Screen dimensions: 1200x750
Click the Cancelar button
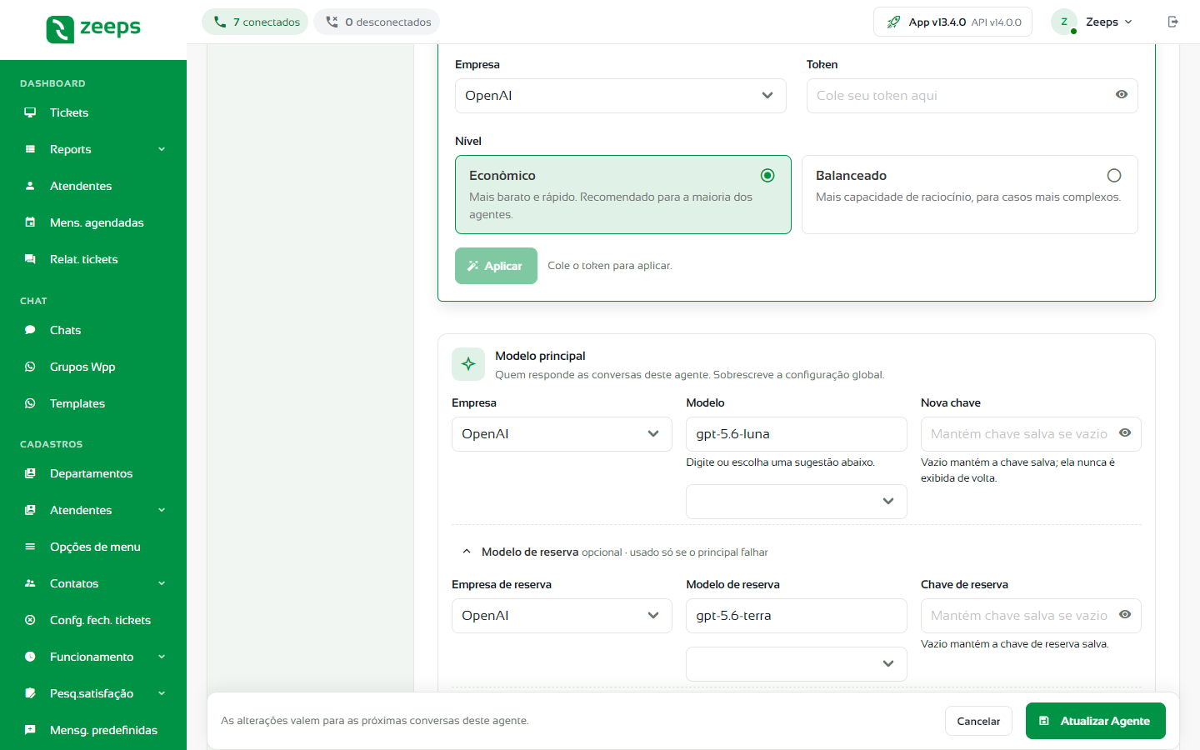pyautogui.click(x=978, y=721)
